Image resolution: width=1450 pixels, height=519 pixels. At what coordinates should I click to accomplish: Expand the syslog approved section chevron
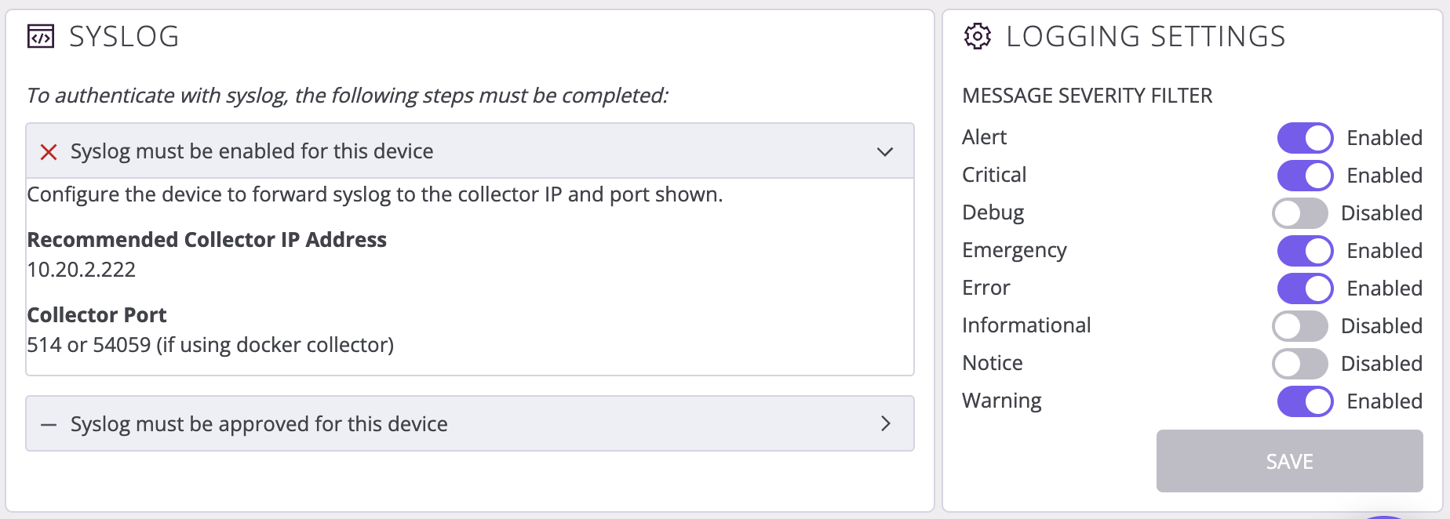[885, 423]
